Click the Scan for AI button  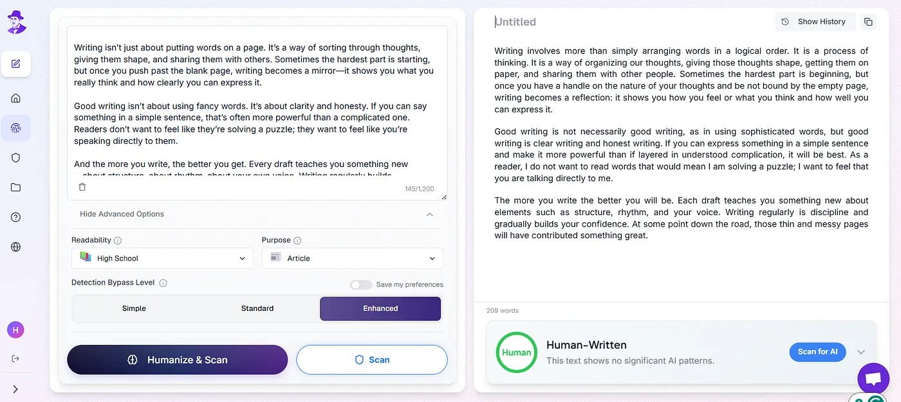[x=817, y=352]
